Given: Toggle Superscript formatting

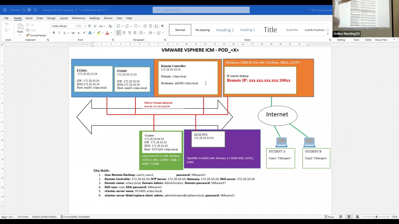Looking at the screenshot, I should click(x=84, y=33).
